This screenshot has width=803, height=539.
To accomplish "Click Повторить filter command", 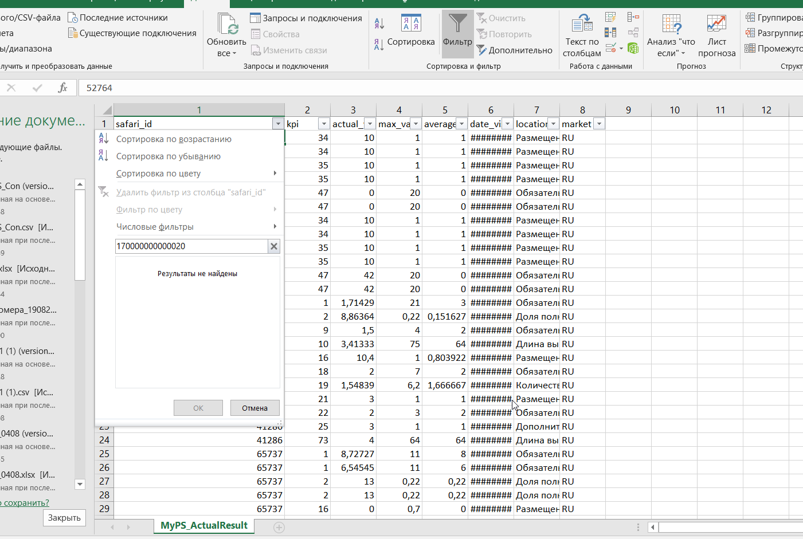I will click(x=504, y=34).
